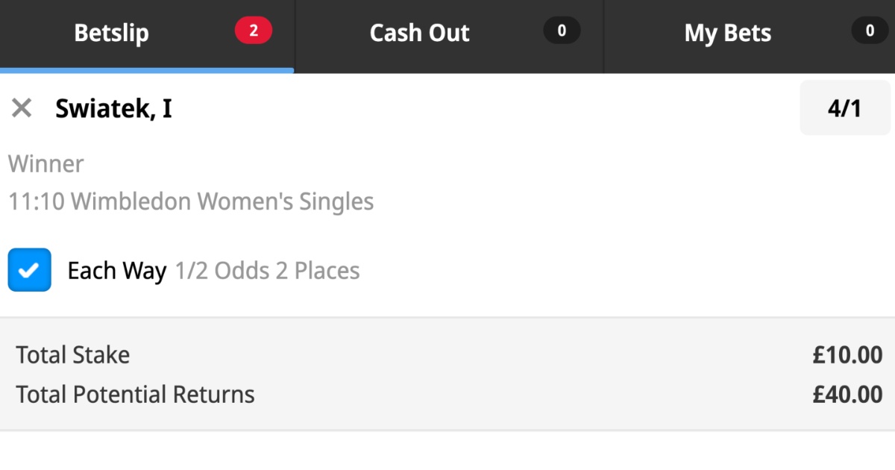This screenshot has height=470, width=895.
Task: Open the 11:10 Wimbledon Women's Singles event
Action: click(191, 201)
